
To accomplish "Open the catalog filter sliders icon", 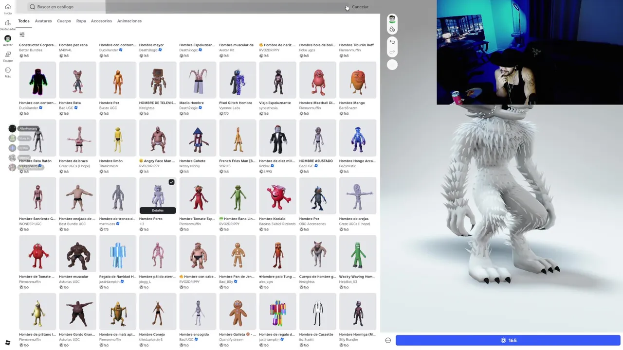I will [22, 35].
